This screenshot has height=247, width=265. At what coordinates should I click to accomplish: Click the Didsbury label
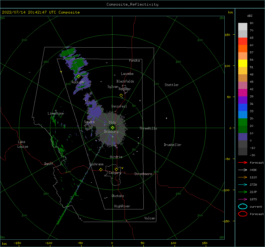pos(111,132)
